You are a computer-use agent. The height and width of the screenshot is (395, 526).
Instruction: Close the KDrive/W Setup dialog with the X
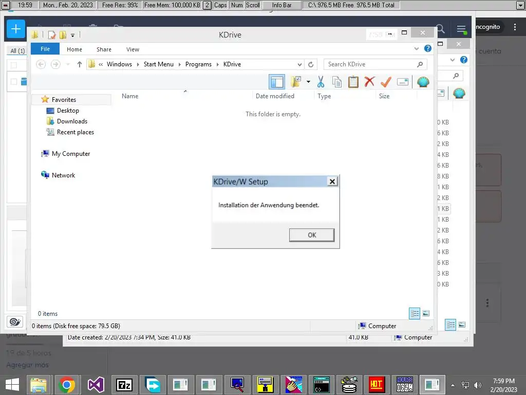click(x=332, y=182)
